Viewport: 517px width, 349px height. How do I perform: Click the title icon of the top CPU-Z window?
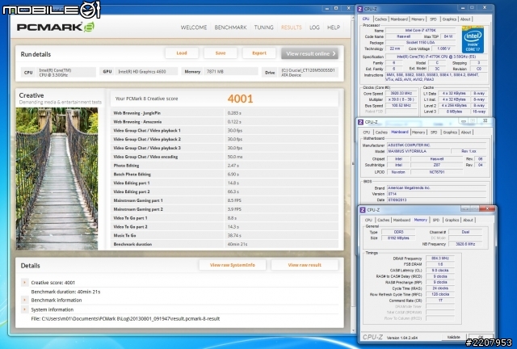[x=360, y=9]
